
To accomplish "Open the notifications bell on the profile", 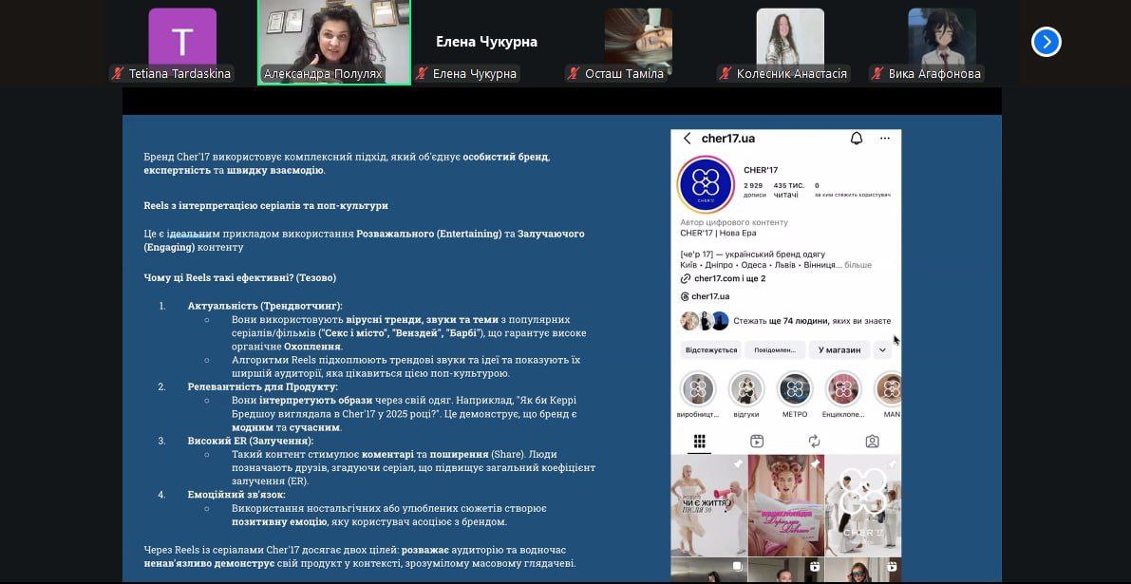I will (856, 139).
